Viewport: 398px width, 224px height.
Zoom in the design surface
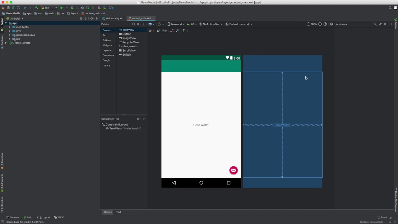[x=320, y=24]
